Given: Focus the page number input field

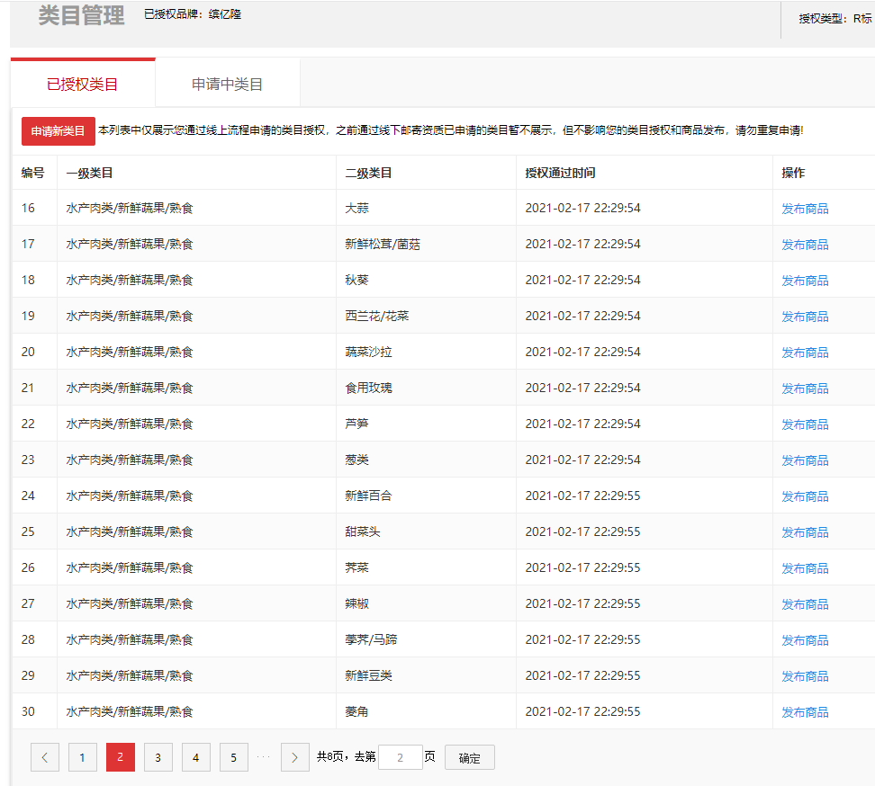Looking at the screenshot, I should tap(401, 757).
